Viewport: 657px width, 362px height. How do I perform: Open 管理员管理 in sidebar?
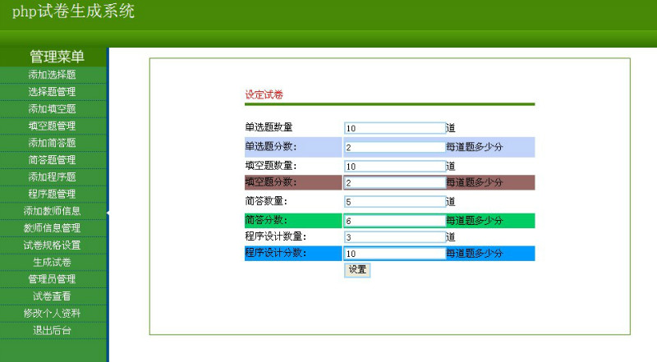pyautogui.click(x=52, y=279)
